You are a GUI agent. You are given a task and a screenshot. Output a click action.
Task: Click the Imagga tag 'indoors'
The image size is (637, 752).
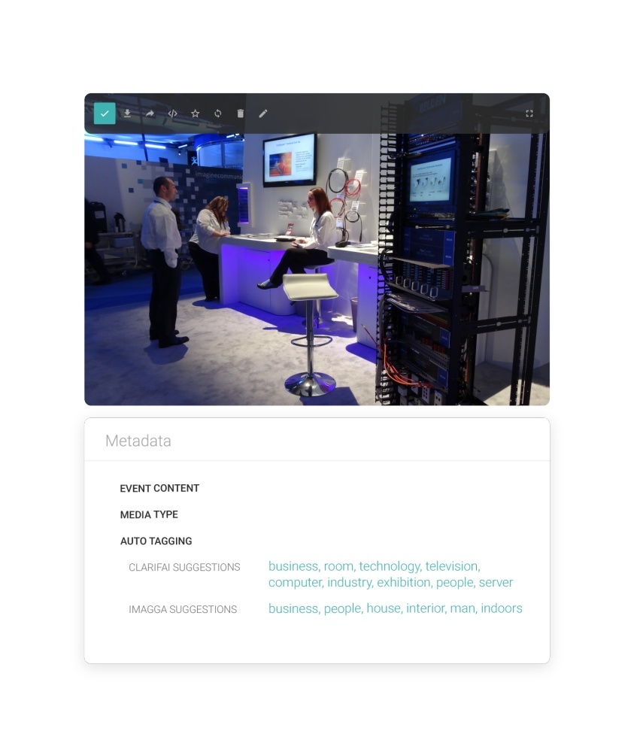point(502,608)
